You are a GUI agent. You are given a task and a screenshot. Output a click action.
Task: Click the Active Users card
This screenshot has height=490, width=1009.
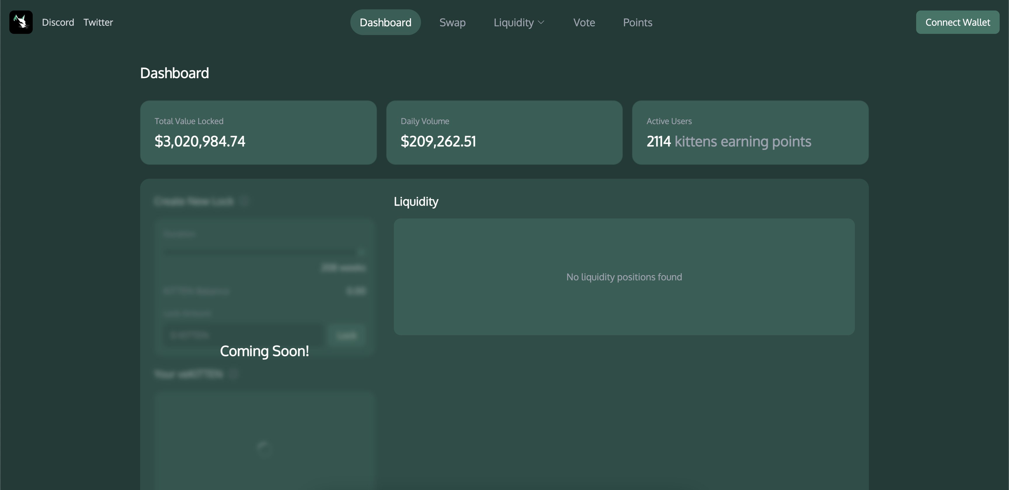coord(750,132)
